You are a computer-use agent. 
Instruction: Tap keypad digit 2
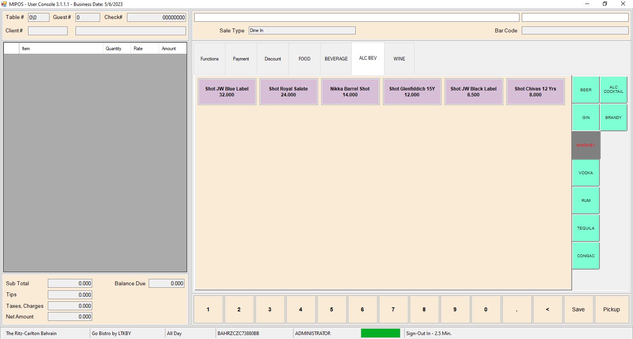(x=239, y=309)
